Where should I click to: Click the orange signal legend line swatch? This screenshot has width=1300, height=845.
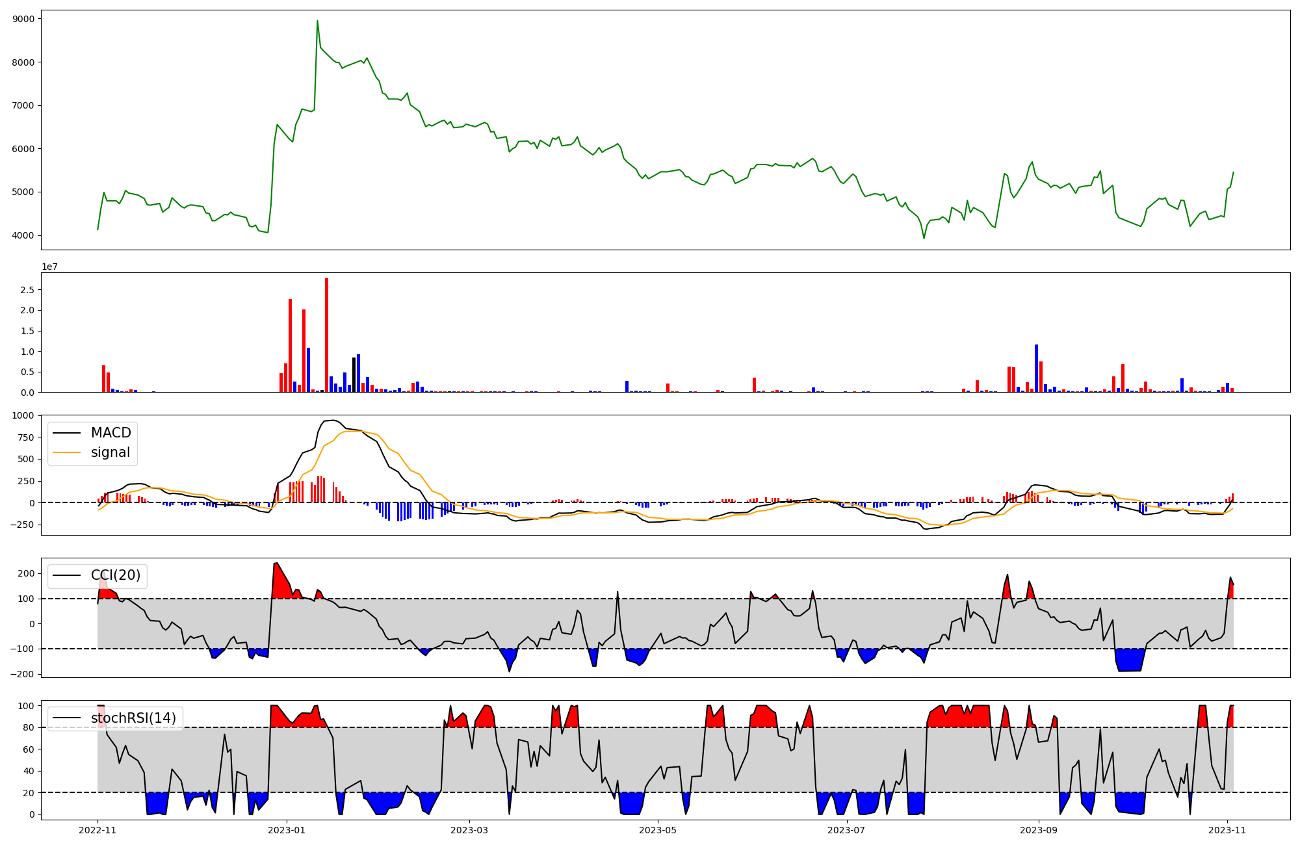pos(66,452)
